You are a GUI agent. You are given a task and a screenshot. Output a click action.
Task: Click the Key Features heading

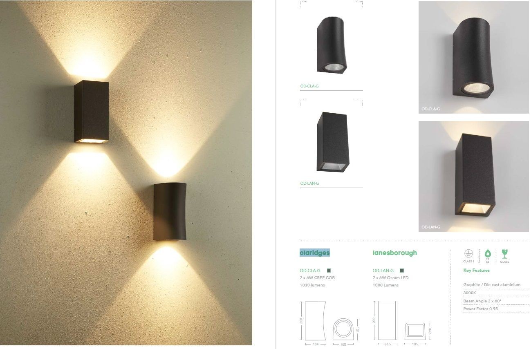pyautogui.click(x=476, y=271)
